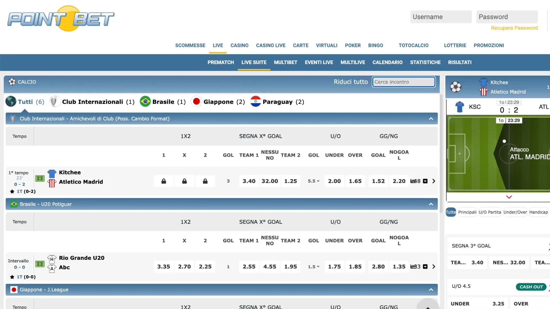Select the globe icon next to Tutti filter

pos(11,101)
